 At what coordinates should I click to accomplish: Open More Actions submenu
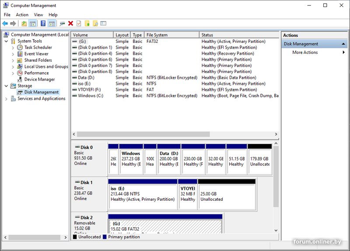pos(314,52)
